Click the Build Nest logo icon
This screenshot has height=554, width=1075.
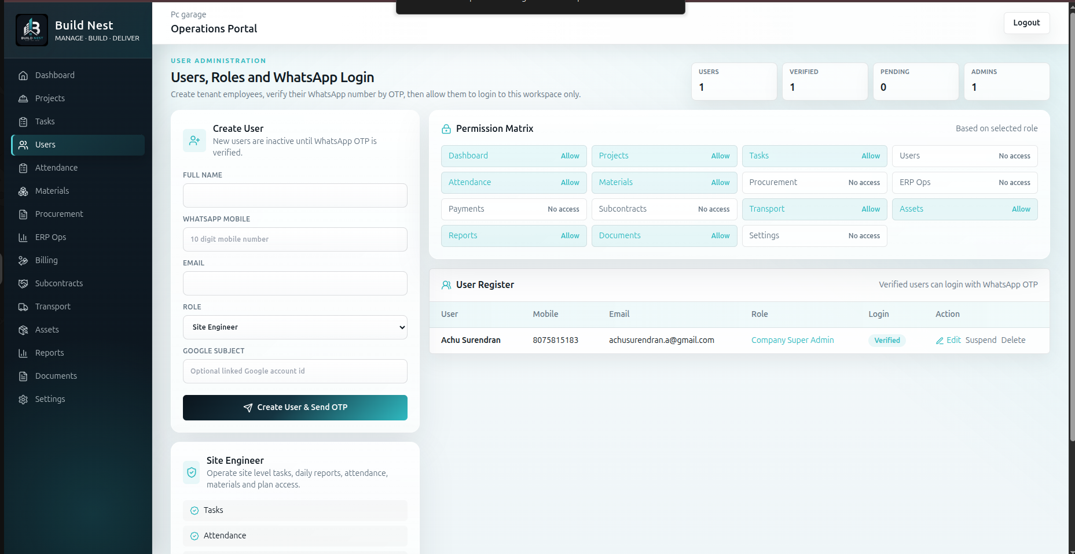coord(32,30)
